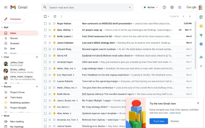This screenshot has width=205, height=128.
Task: Click the search magnifier icon
Action: pyautogui.click(x=45, y=7)
